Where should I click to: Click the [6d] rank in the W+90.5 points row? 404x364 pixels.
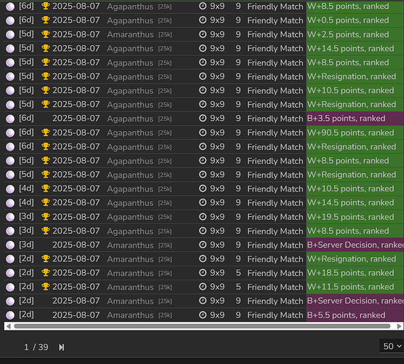coord(26,132)
